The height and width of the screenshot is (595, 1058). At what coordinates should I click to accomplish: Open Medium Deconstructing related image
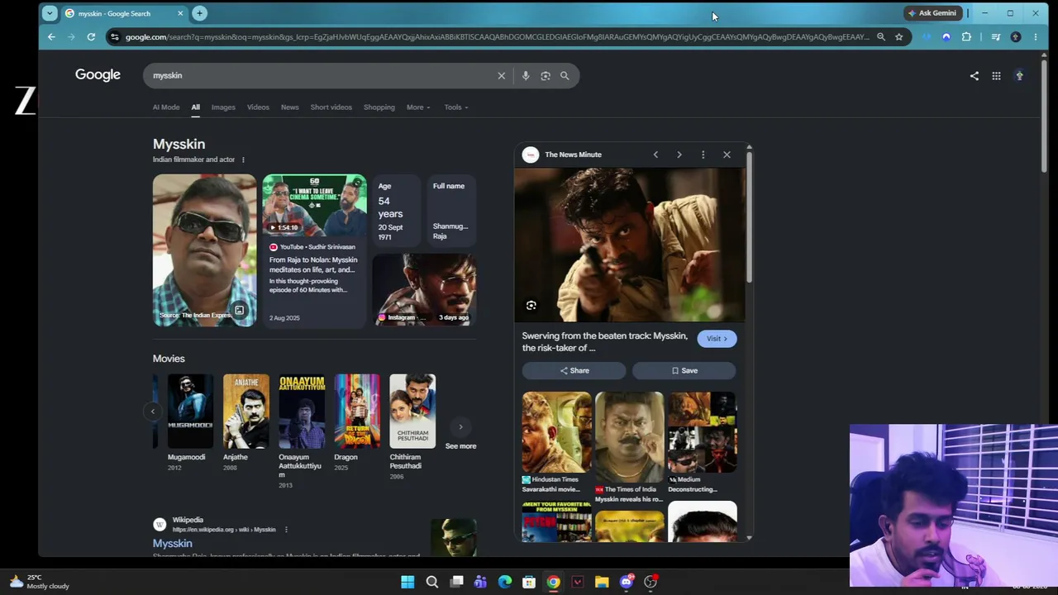coord(702,431)
